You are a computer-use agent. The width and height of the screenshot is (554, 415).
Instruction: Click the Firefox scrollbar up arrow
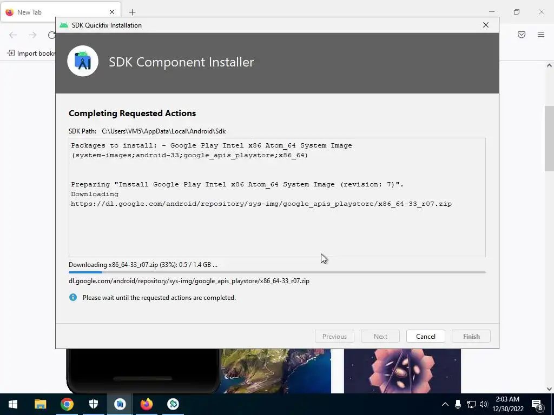coord(549,65)
